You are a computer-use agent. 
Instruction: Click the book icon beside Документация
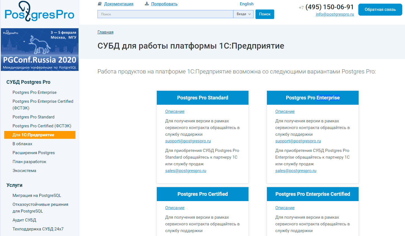tap(100, 4)
